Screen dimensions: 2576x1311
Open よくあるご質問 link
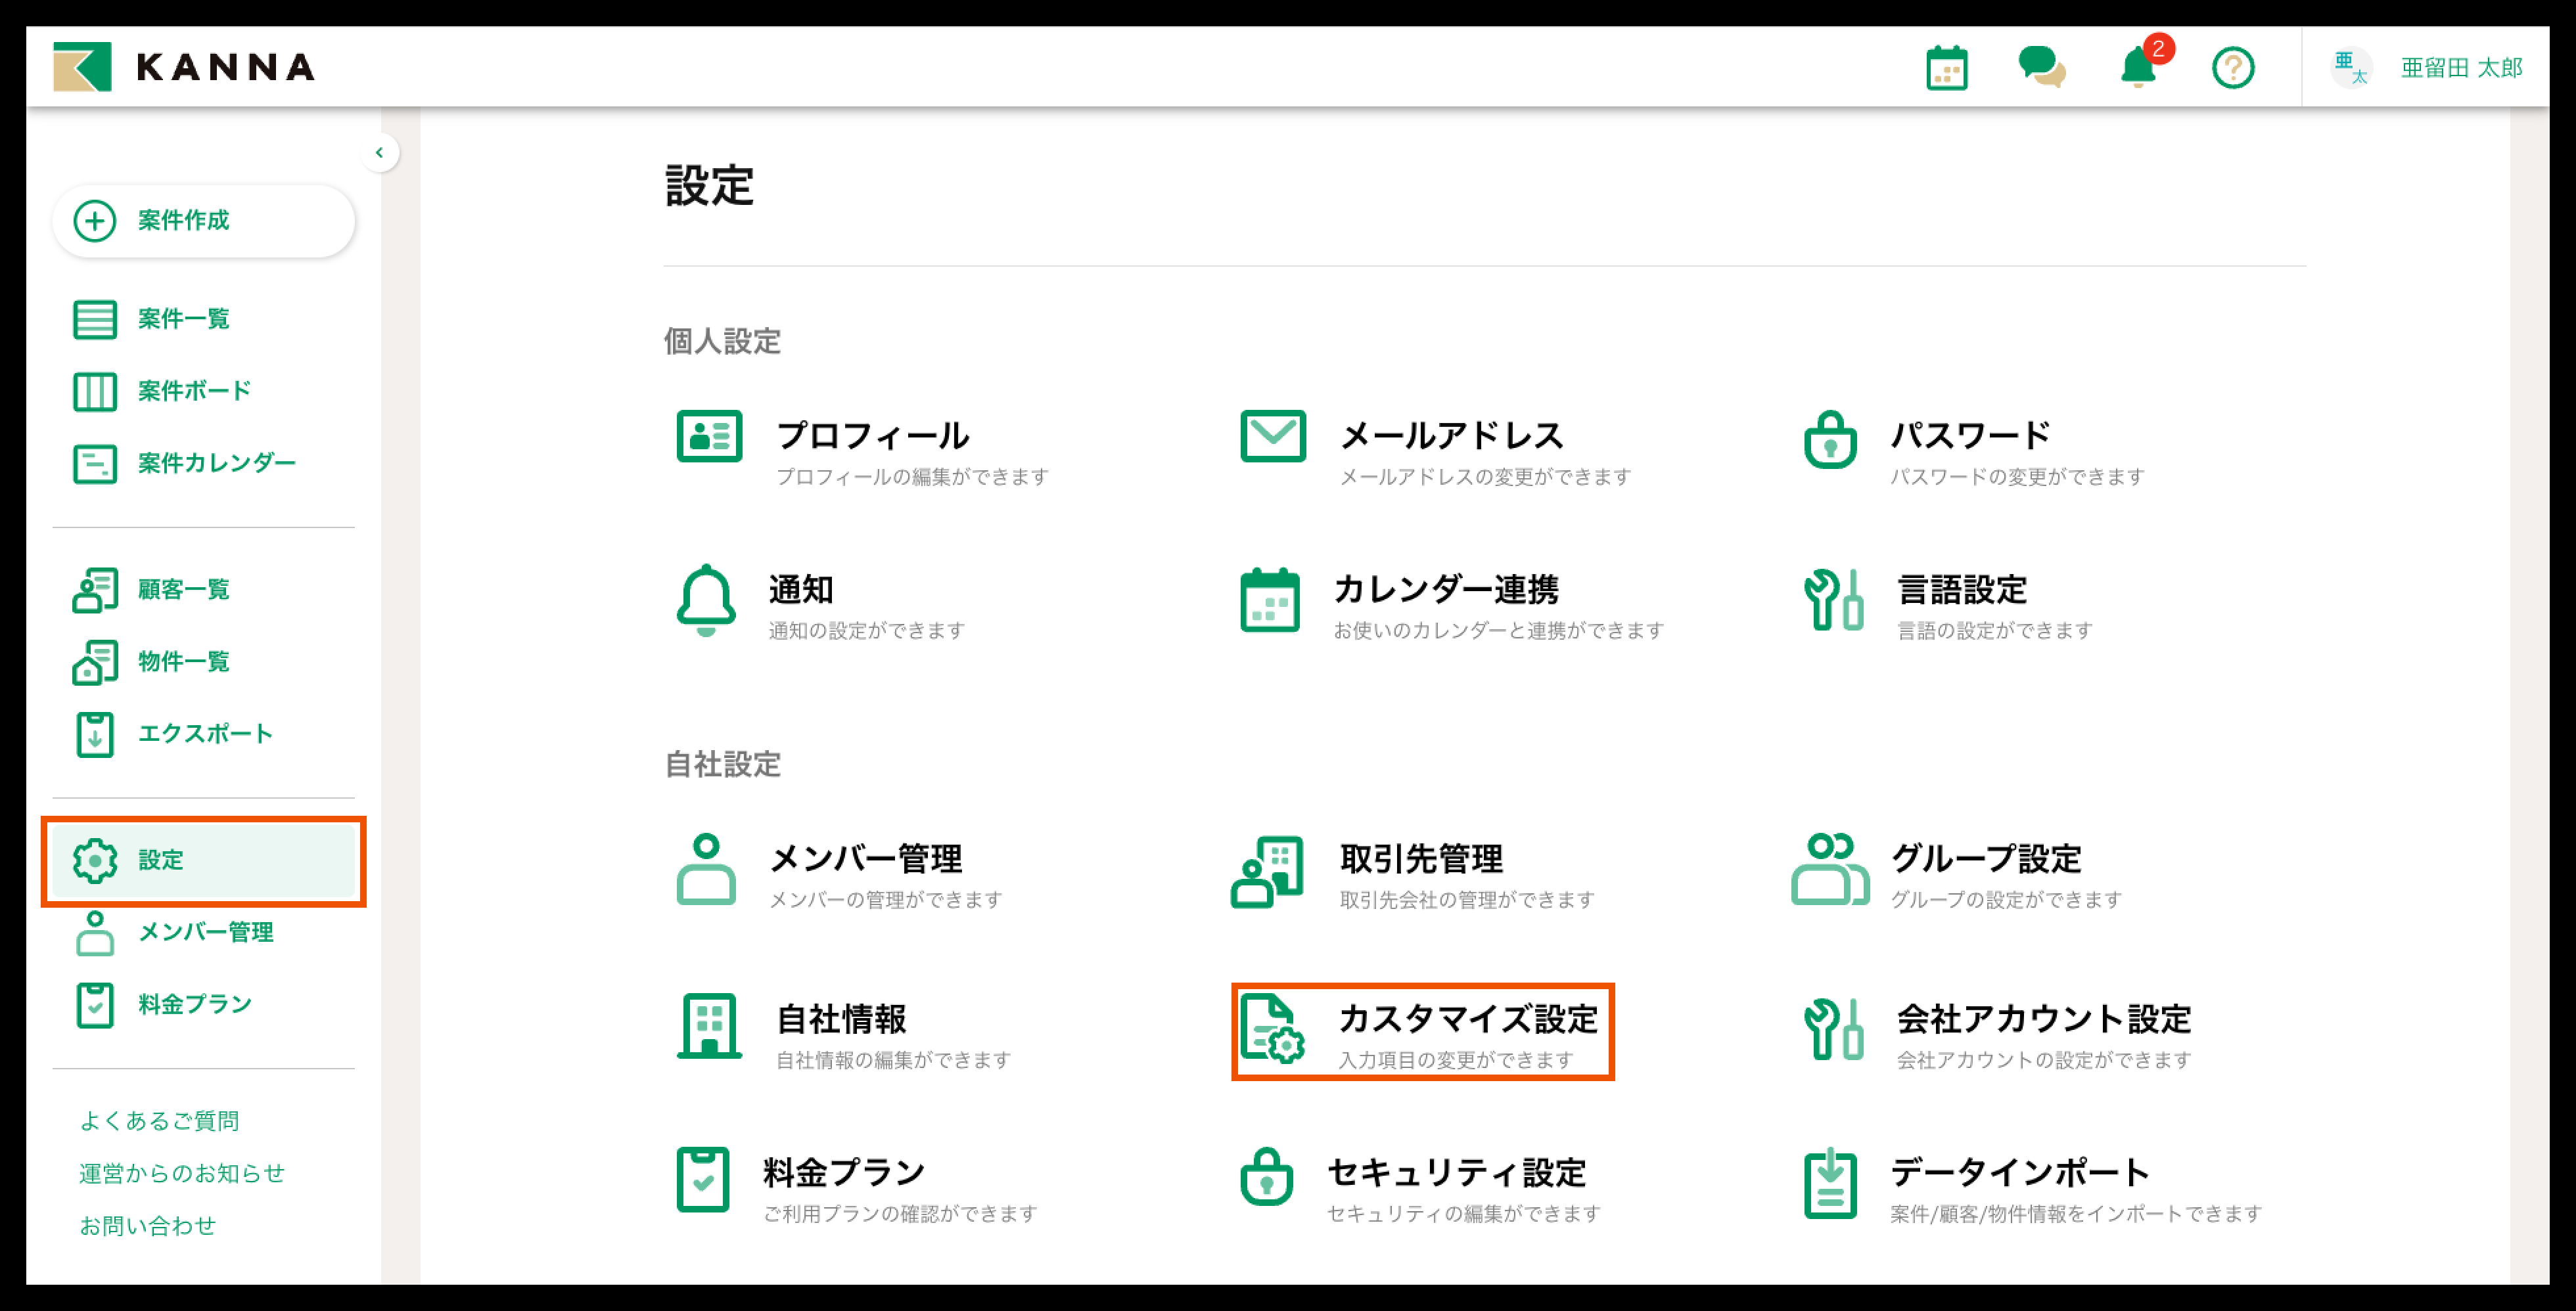(159, 1121)
